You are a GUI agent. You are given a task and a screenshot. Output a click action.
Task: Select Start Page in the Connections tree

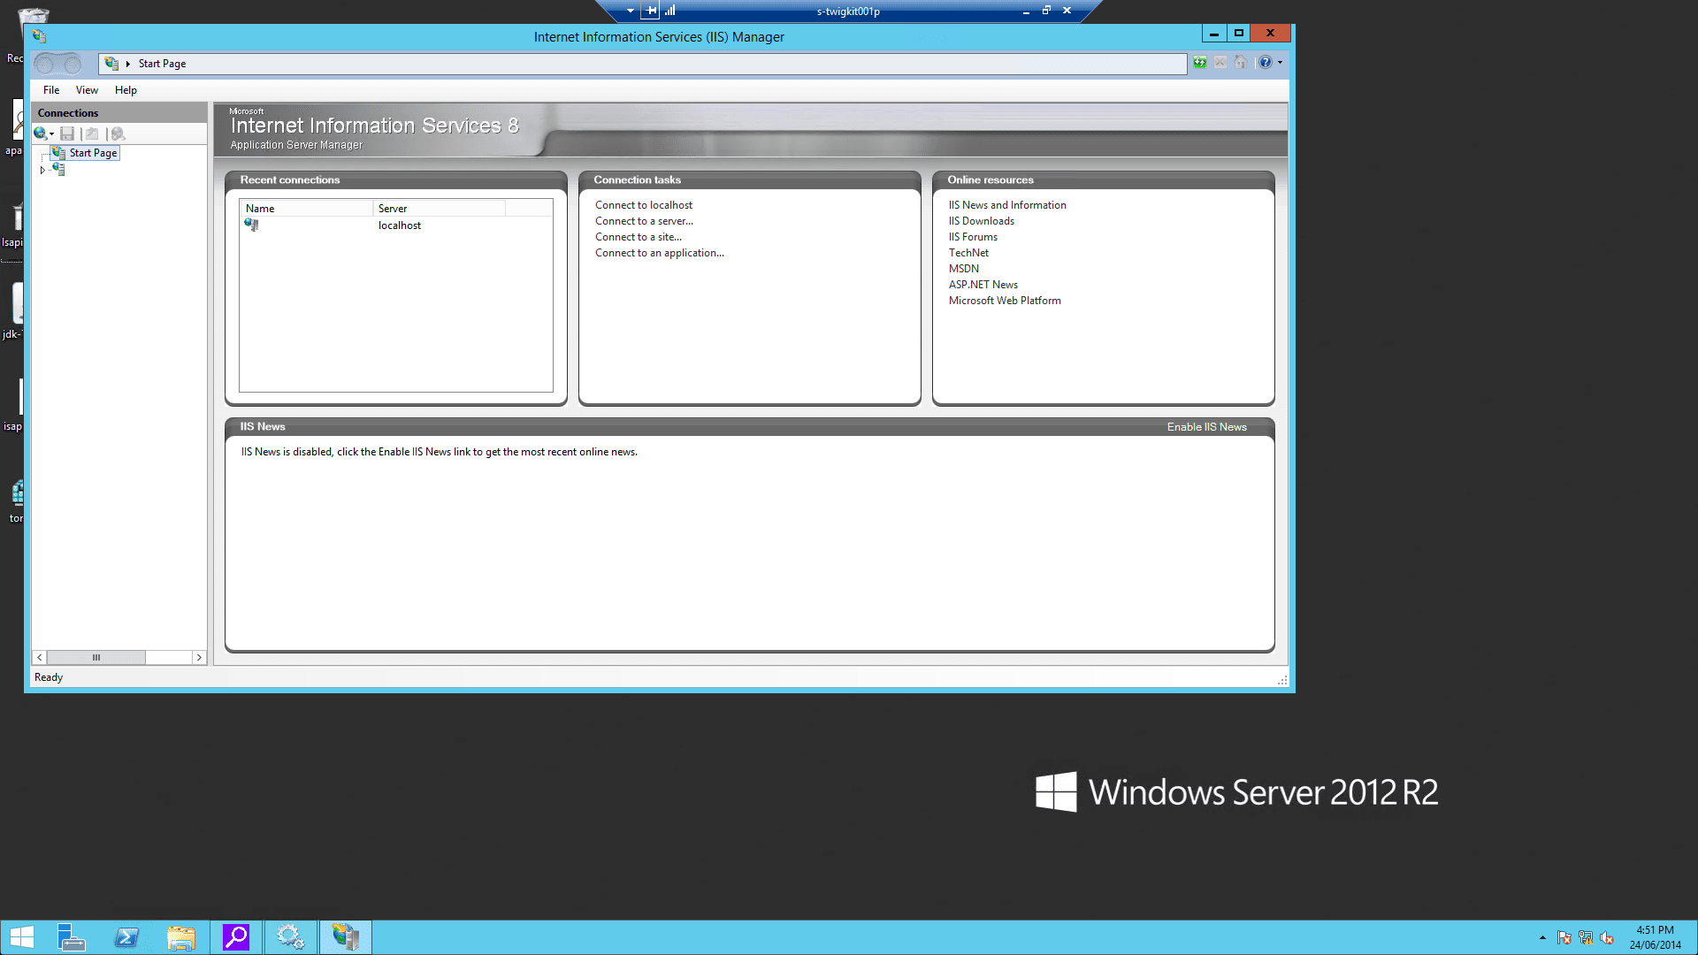point(93,153)
